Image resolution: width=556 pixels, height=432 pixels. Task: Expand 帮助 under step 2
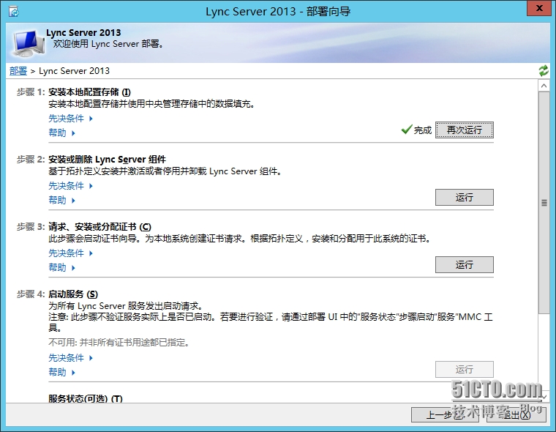61,200
